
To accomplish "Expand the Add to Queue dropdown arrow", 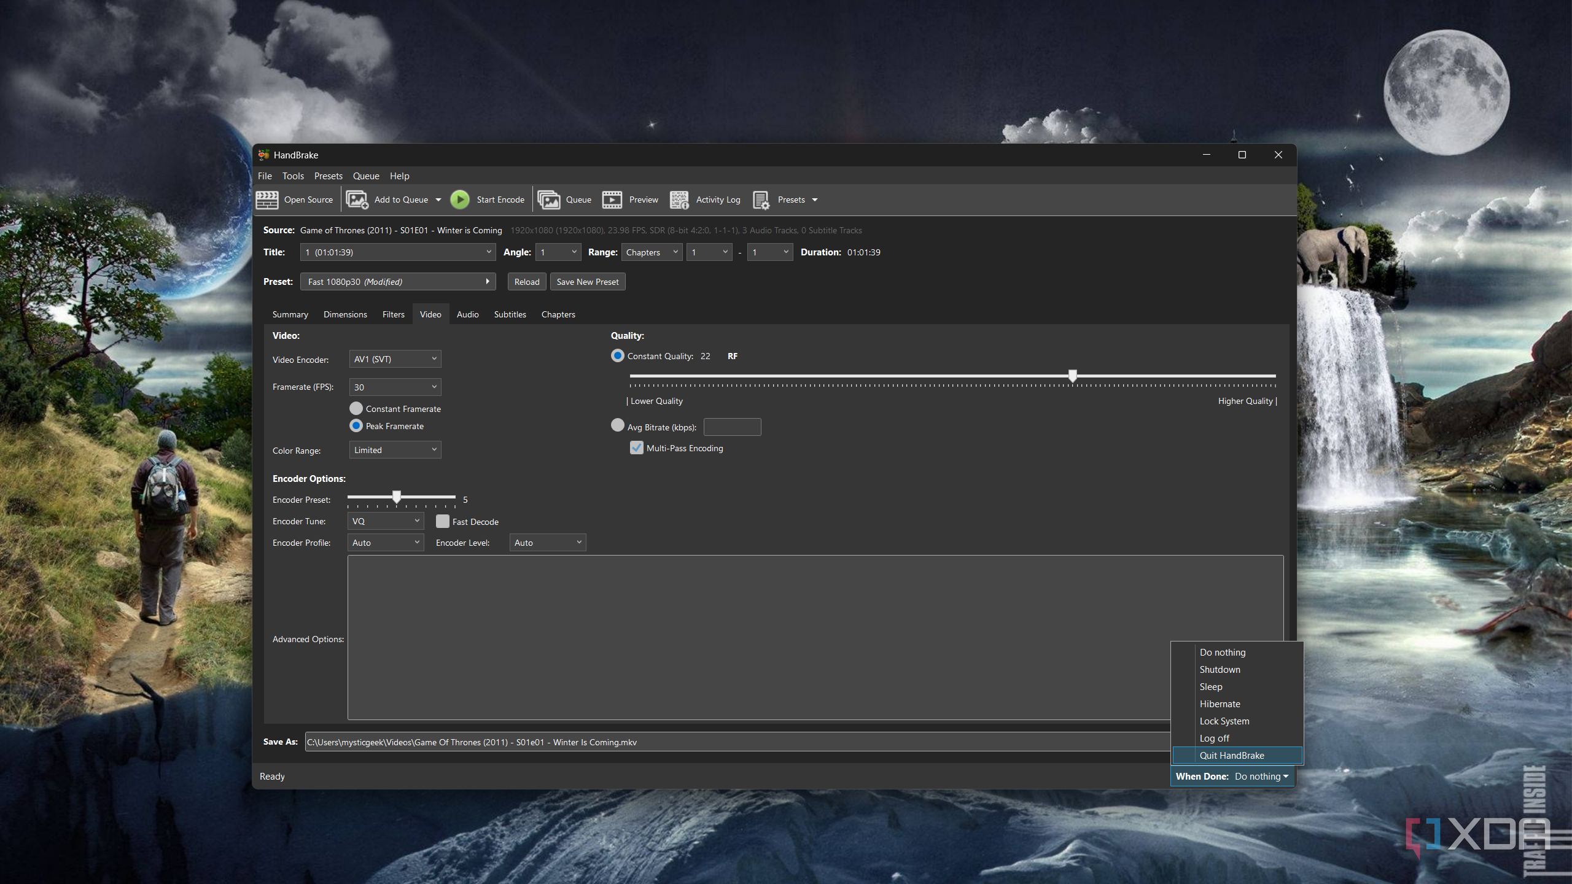I will pyautogui.click(x=438, y=200).
